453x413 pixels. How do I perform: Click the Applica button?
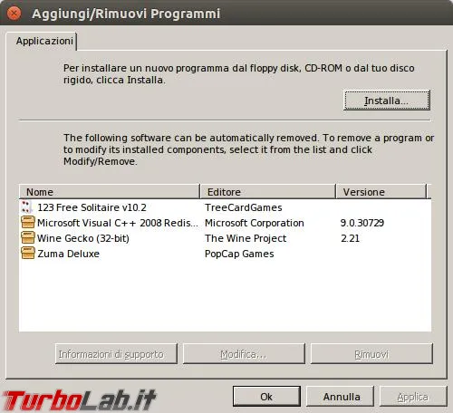413,396
